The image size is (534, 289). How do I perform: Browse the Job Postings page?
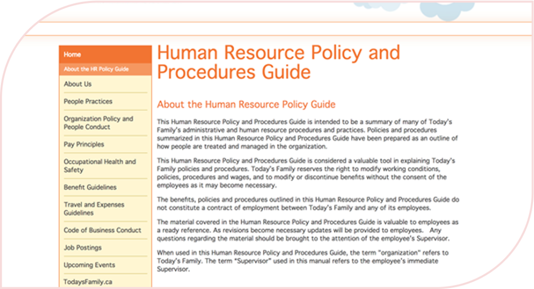(x=82, y=247)
